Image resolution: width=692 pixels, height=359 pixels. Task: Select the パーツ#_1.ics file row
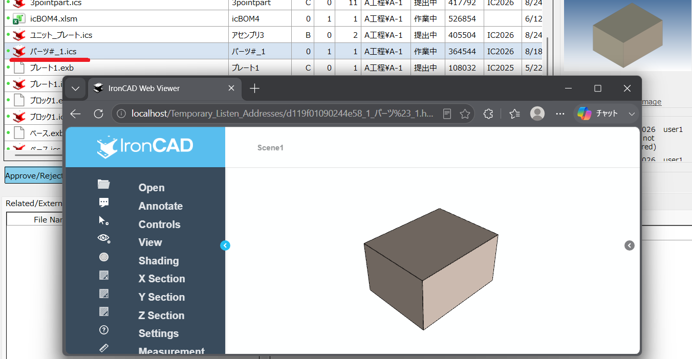(x=273, y=51)
